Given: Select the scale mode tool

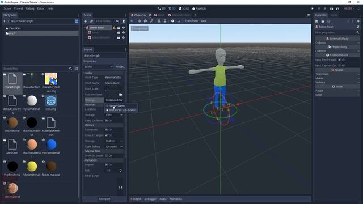Looking at the screenshot, I should [151, 21].
